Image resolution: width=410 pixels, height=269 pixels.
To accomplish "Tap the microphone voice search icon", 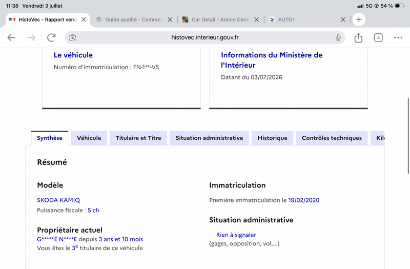I will [338, 37].
